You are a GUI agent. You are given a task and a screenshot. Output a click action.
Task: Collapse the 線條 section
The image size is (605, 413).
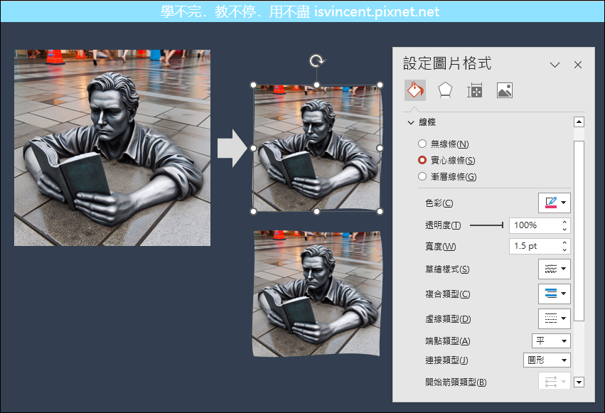(x=411, y=123)
